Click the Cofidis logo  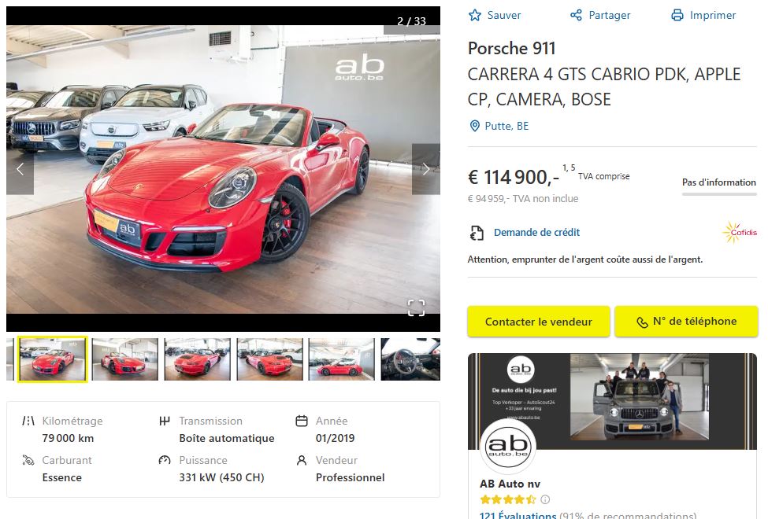(740, 232)
